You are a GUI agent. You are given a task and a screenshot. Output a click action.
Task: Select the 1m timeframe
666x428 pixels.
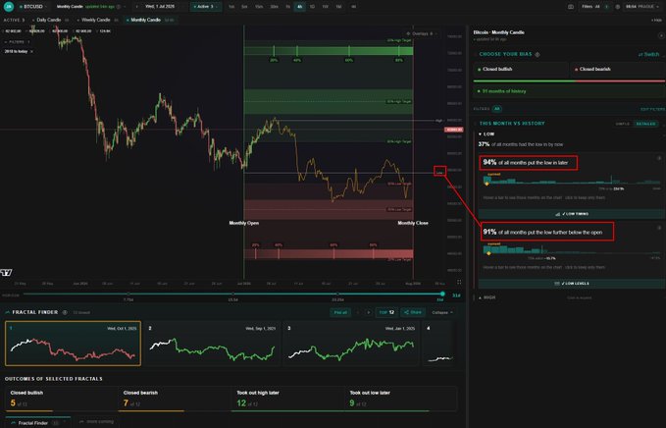[x=231, y=7]
